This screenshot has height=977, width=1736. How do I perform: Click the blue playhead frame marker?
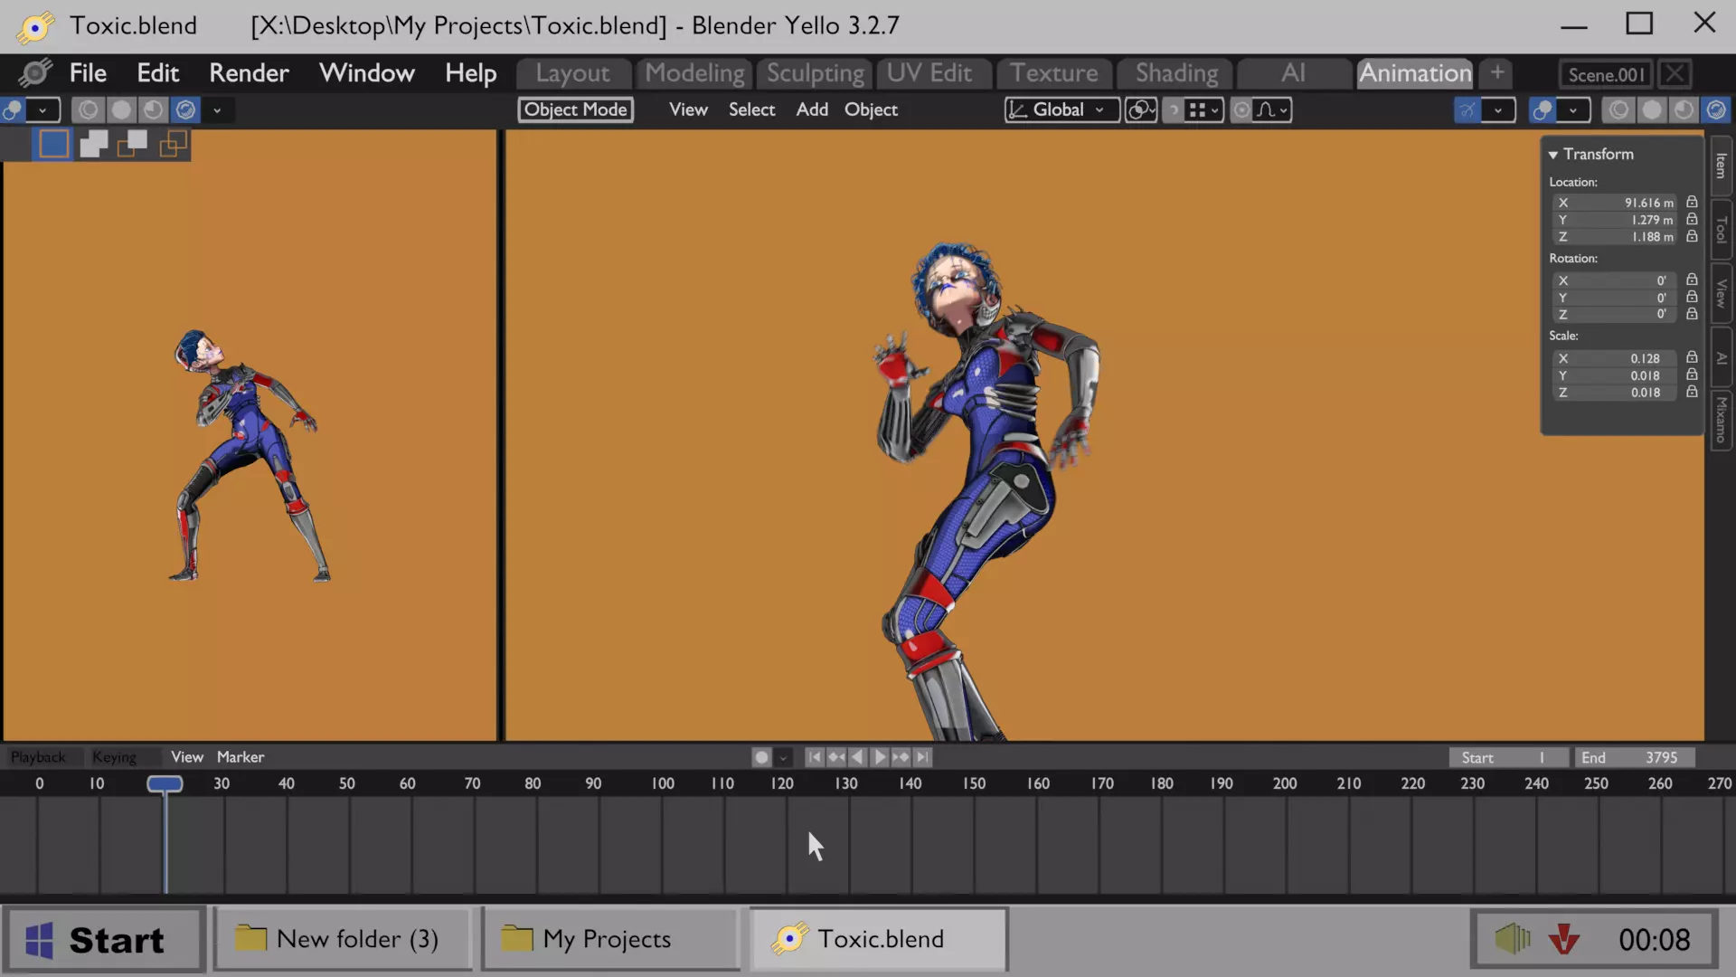[x=165, y=783]
